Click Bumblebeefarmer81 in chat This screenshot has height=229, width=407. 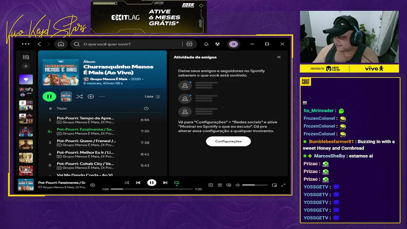pyautogui.click(x=331, y=142)
